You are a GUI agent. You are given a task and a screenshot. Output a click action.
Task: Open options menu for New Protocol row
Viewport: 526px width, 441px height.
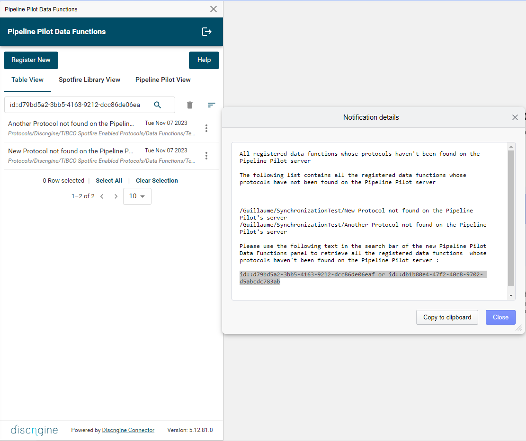(206, 156)
